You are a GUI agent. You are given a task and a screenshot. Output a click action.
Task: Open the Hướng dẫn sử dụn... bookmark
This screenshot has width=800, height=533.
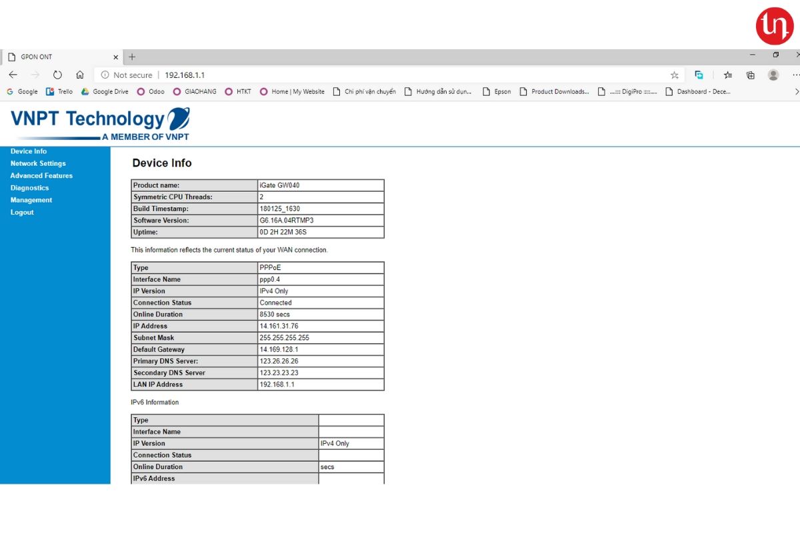click(x=438, y=92)
